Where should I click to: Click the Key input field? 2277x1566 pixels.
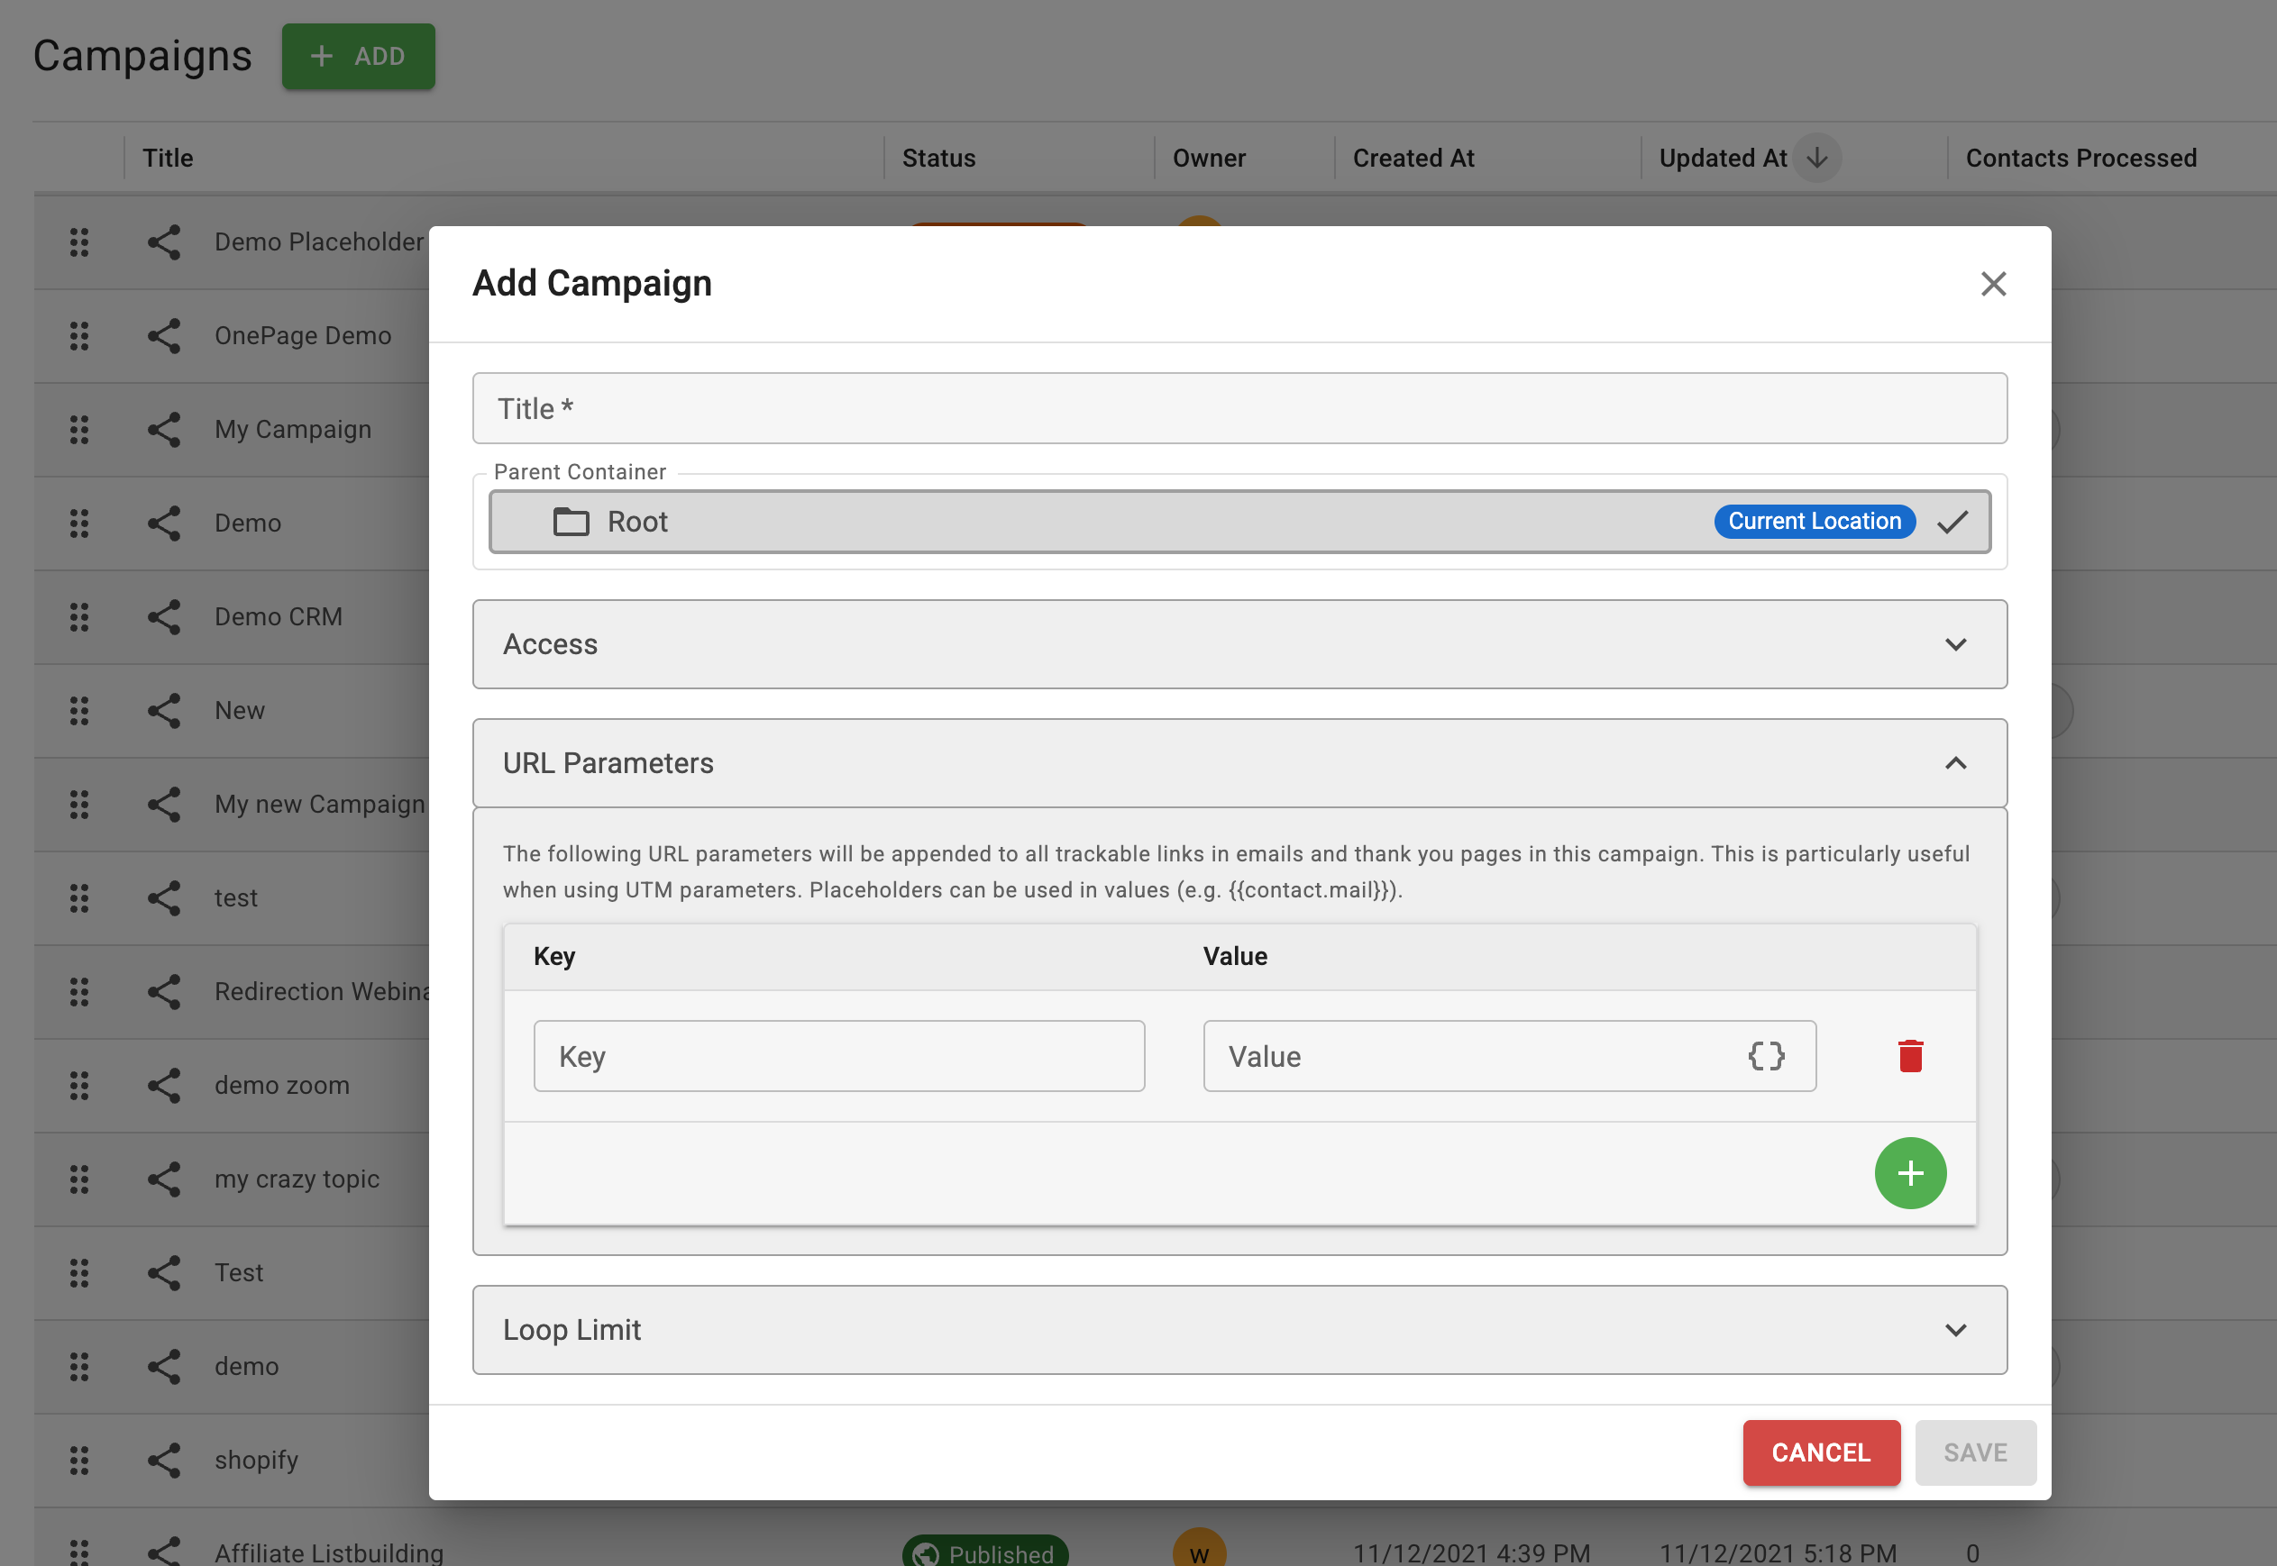coord(839,1056)
